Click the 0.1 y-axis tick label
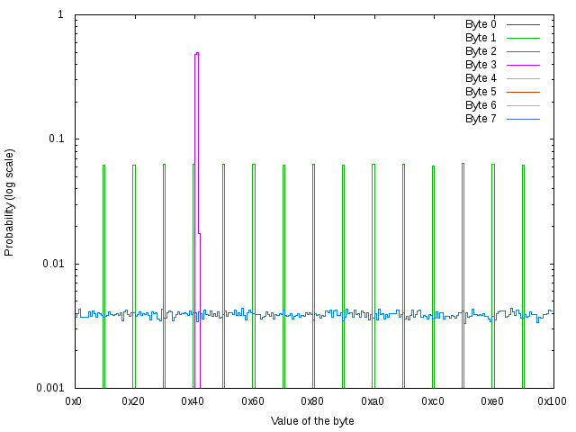The height and width of the screenshot is (432, 576). pos(55,139)
